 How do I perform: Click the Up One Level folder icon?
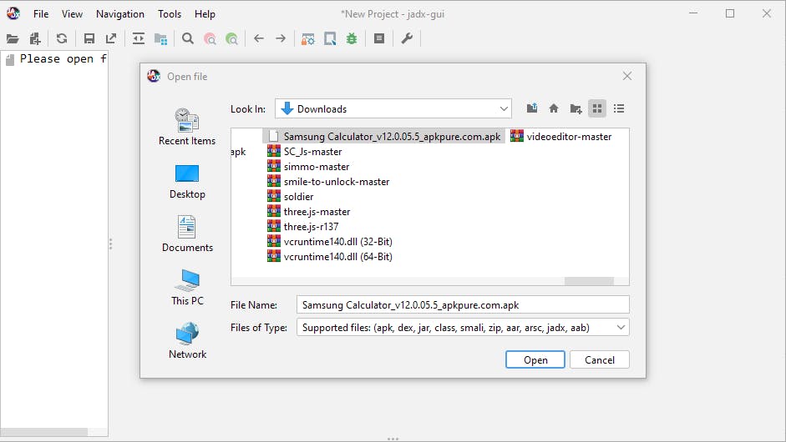pos(532,108)
